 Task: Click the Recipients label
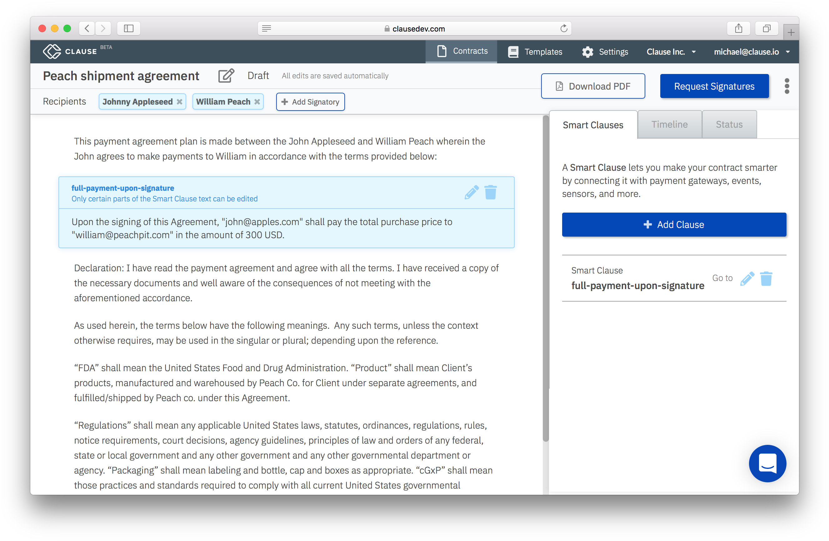tap(64, 101)
